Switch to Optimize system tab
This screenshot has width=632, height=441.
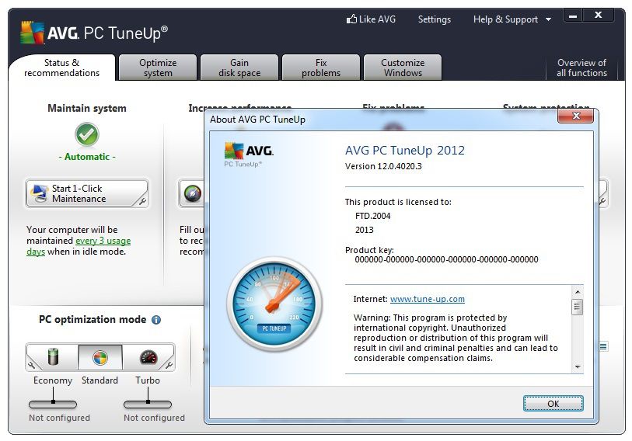click(158, 68)
